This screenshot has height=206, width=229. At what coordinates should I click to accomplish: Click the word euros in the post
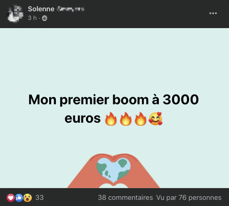82,119
